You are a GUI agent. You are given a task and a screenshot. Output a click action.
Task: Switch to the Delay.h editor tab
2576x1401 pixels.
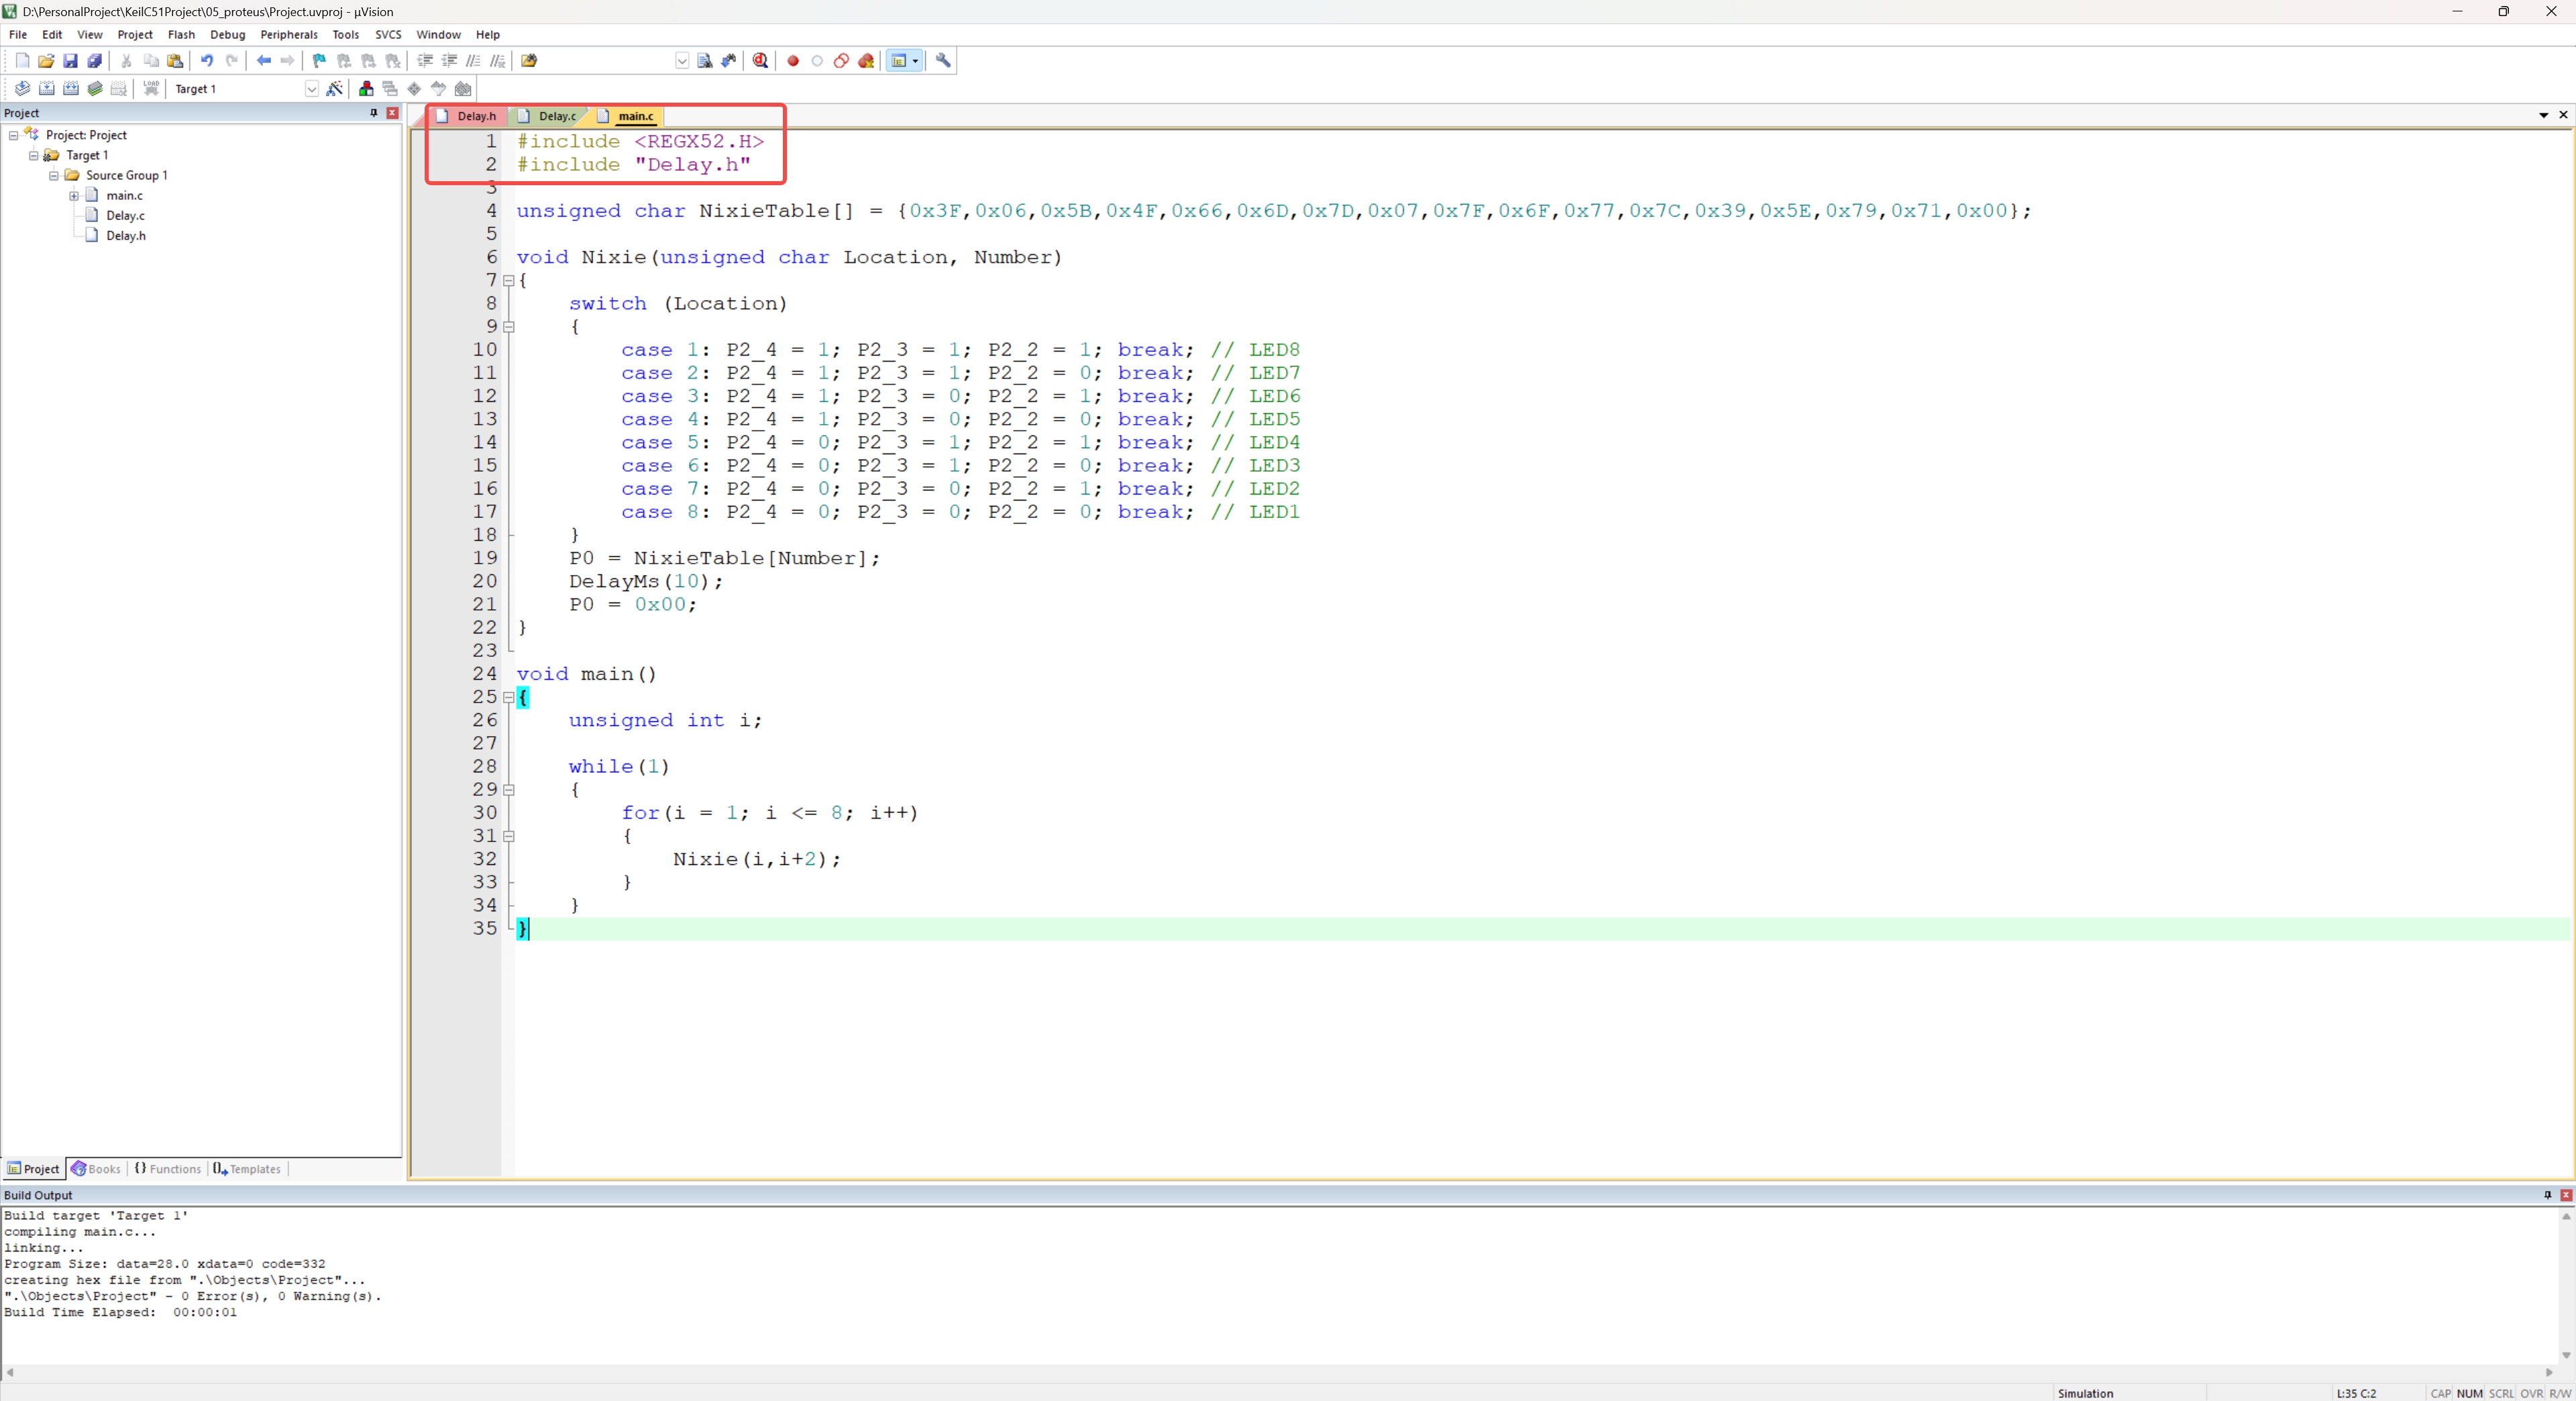point(467,116)
